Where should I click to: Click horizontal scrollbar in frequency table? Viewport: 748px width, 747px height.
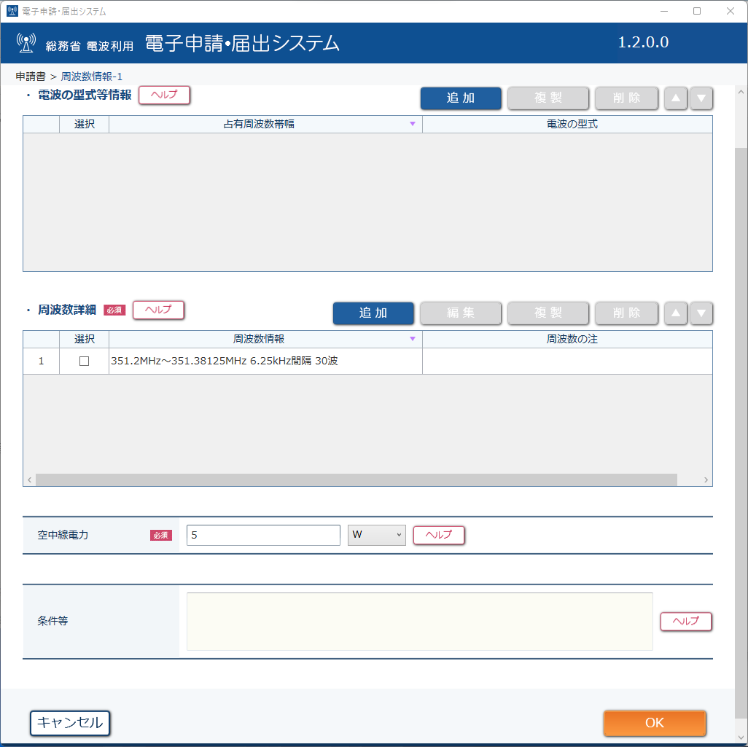tap(357, 480)
